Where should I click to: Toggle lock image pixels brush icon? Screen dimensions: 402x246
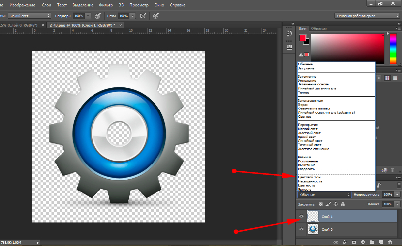[328, 204]
